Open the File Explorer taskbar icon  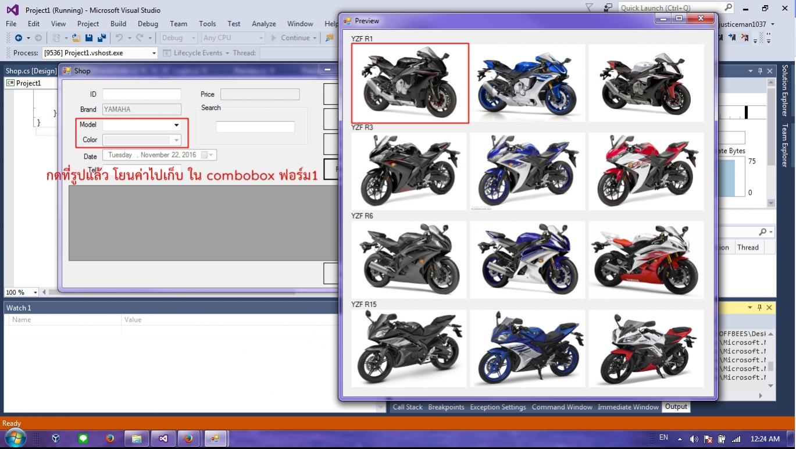tap(137, 439)
